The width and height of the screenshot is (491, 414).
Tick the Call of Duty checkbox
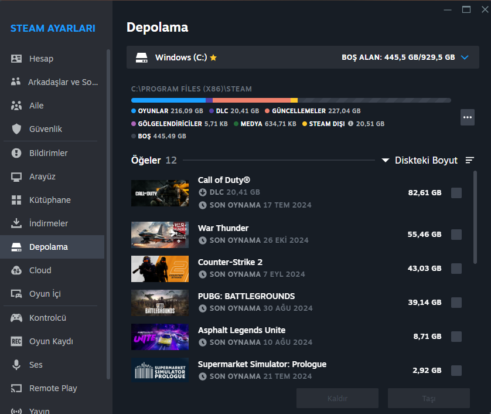[456, 193]
